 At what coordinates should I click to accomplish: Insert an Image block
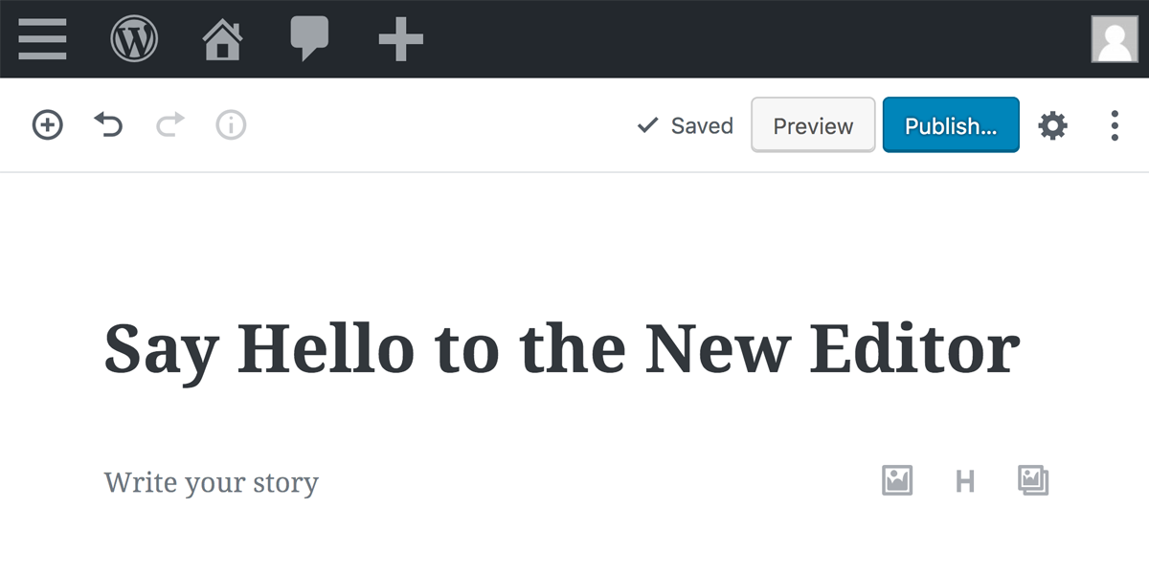coord(897,481)
